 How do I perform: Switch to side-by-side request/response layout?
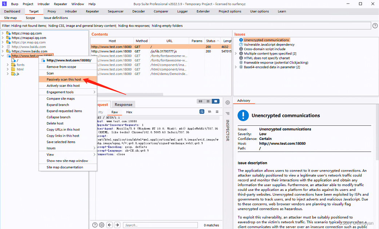point(200,101)
